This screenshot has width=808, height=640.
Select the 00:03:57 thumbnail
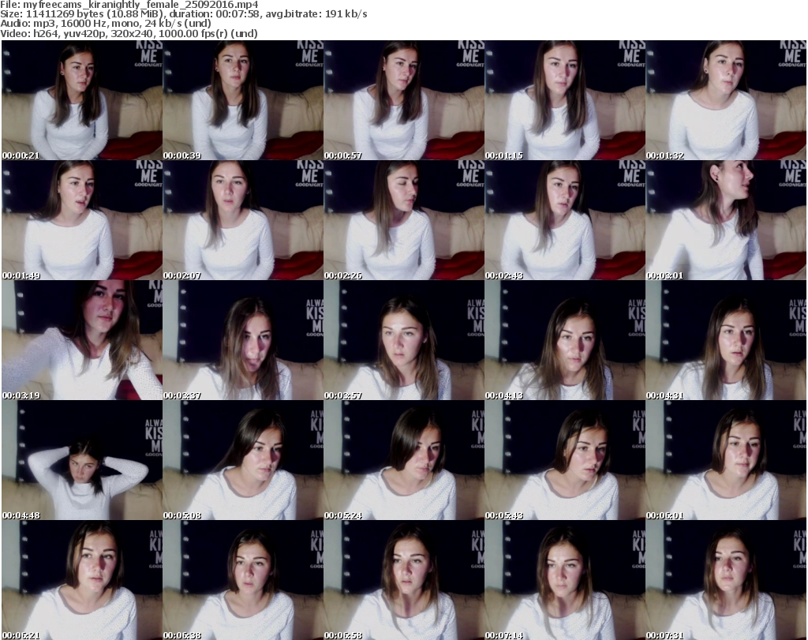(x=404, y=340)
